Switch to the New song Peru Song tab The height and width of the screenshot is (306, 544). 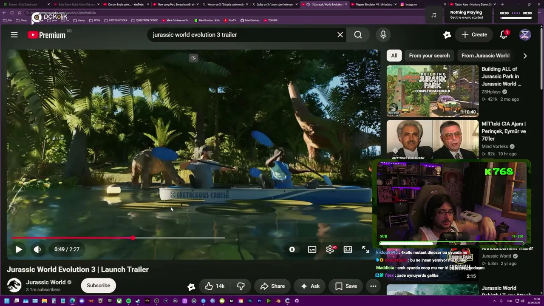pyautogui.click(x=176, y=4)
